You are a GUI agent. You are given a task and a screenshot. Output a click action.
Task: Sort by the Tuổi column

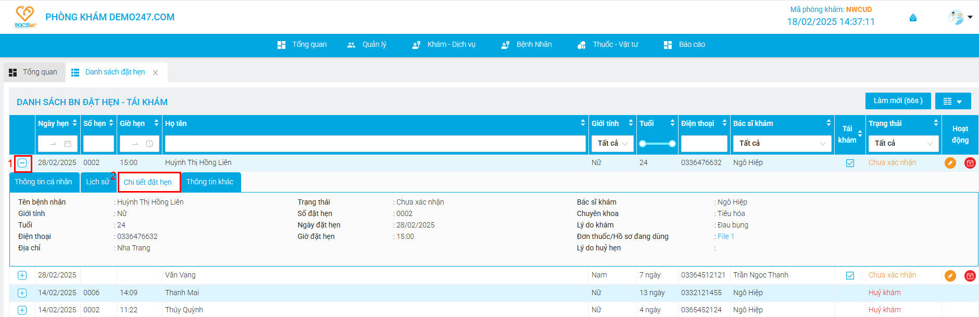[x=672, y=123]
